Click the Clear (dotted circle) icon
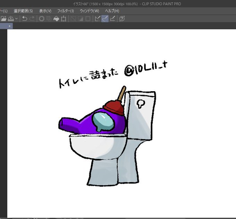 pos(42,19)
